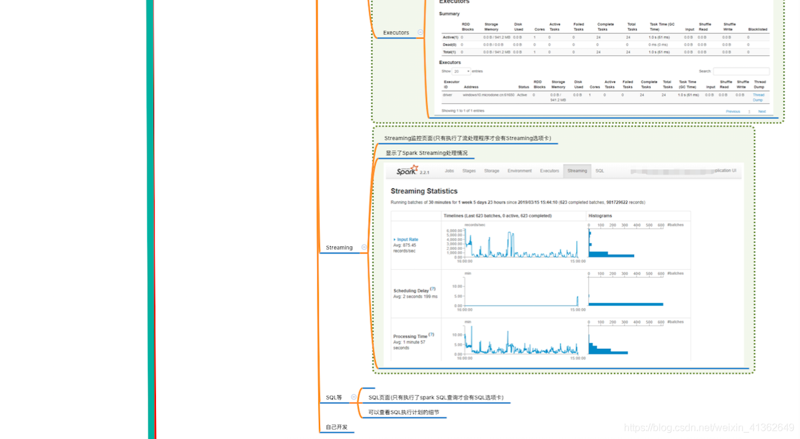The width and height of the screenshot is (800, 439).
Task: Click the Search field in Executors table
Action: (x=741, y=71)
